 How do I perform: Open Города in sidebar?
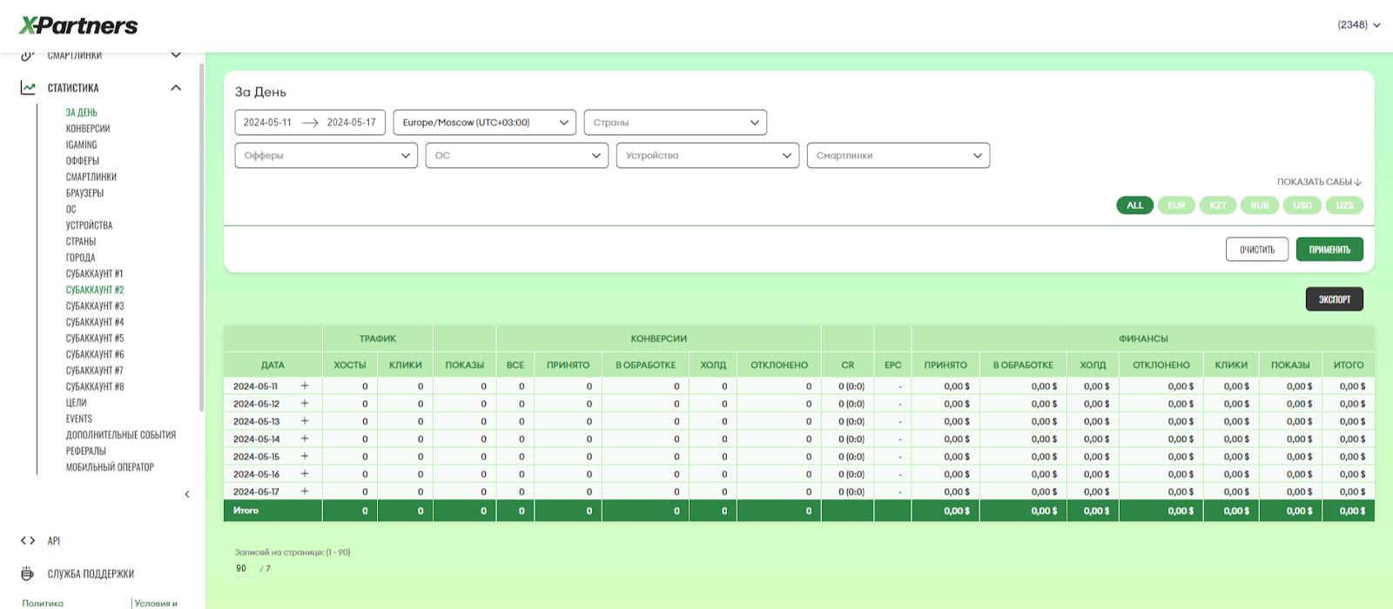(81, 258)
